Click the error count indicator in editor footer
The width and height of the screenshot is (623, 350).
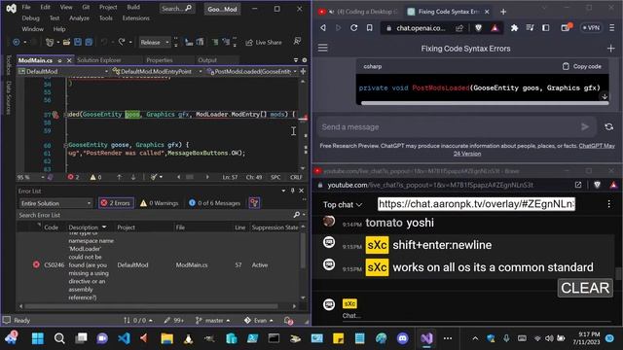pos(73,177)
